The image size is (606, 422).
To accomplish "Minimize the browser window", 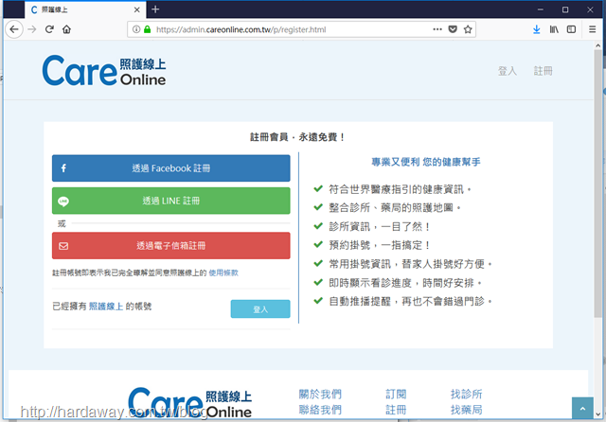I will point(541,9).
